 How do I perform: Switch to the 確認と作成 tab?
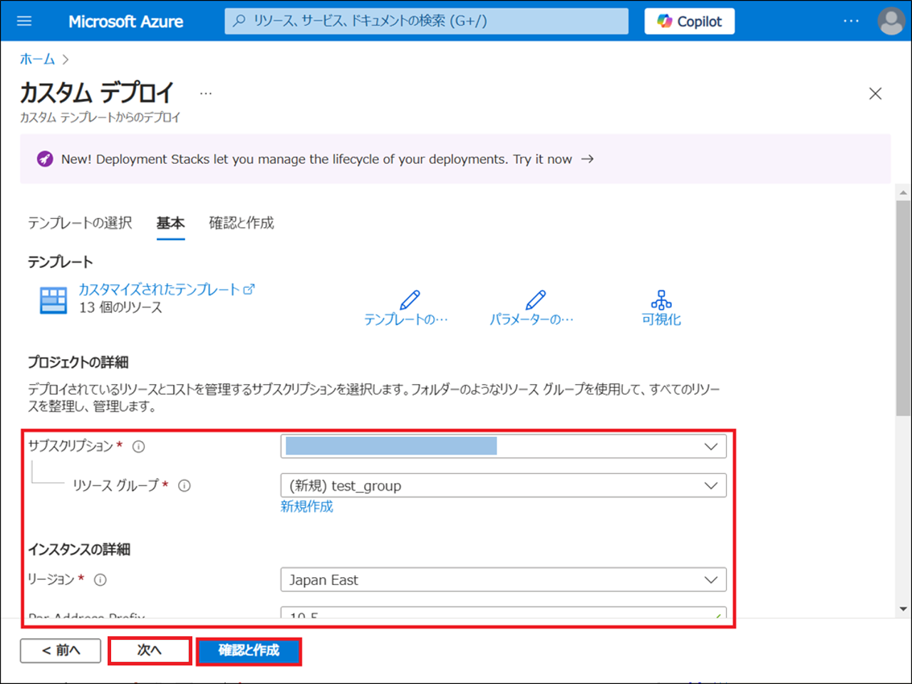pyautogui.click(x=241, y=223)
